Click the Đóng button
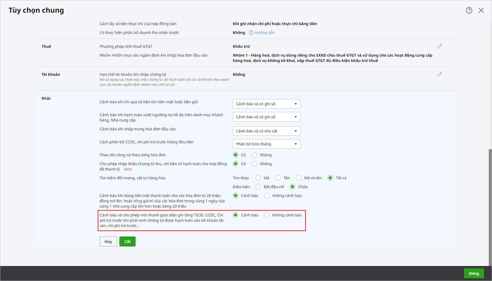The image size is (492, 281). tap(474, 273)
